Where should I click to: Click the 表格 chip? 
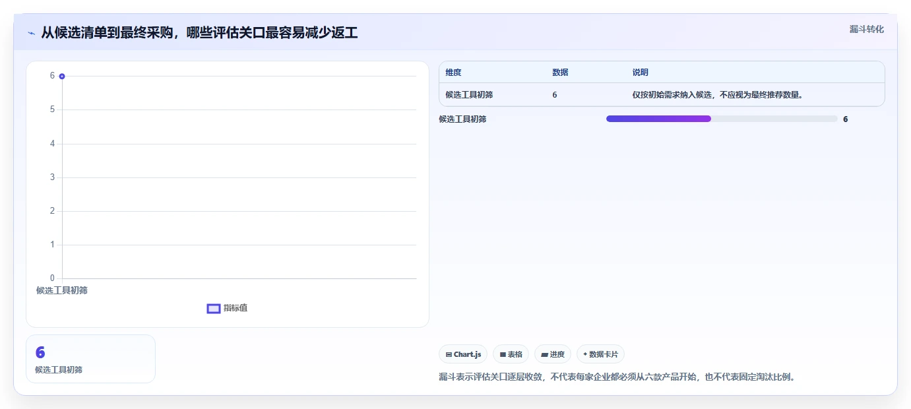tap(511, 354)
